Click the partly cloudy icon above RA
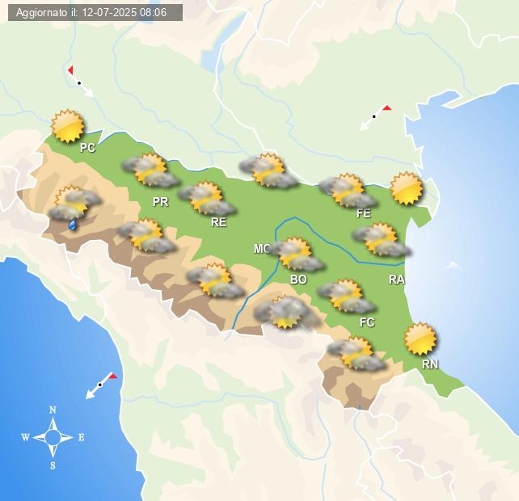This screenshot has height=501, width=519. point(382,239)
